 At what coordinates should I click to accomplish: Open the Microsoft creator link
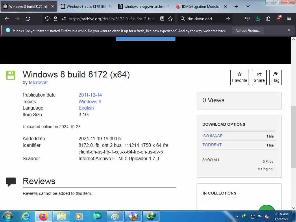click(38, 82)
